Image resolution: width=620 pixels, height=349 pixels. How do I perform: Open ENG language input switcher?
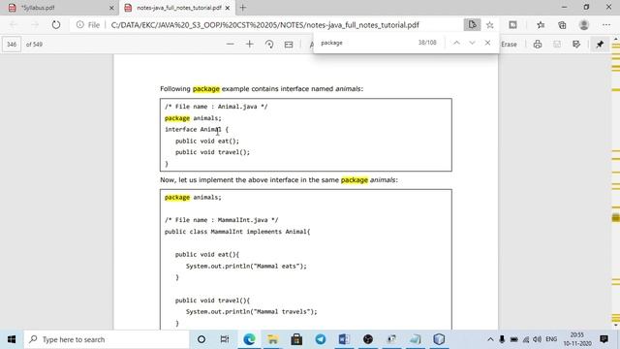click(x=551, y=339)
